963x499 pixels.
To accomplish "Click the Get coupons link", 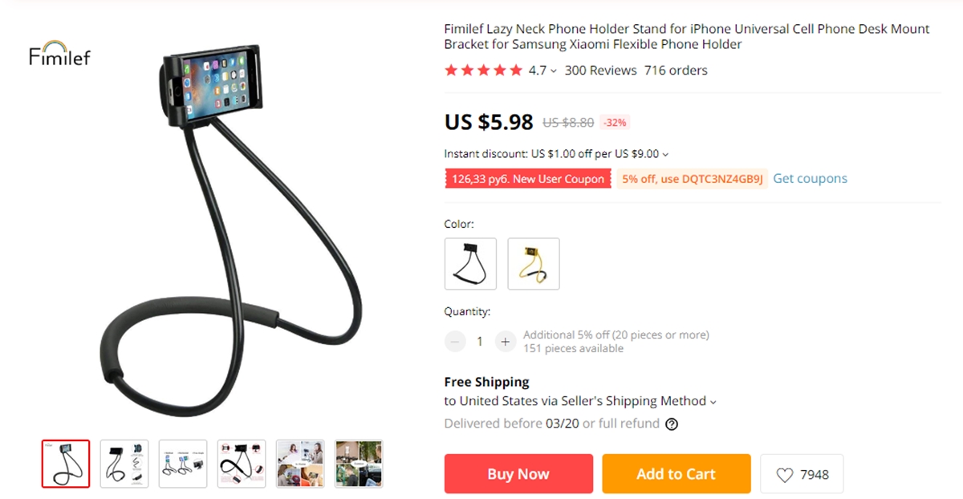I will (810, 179).
